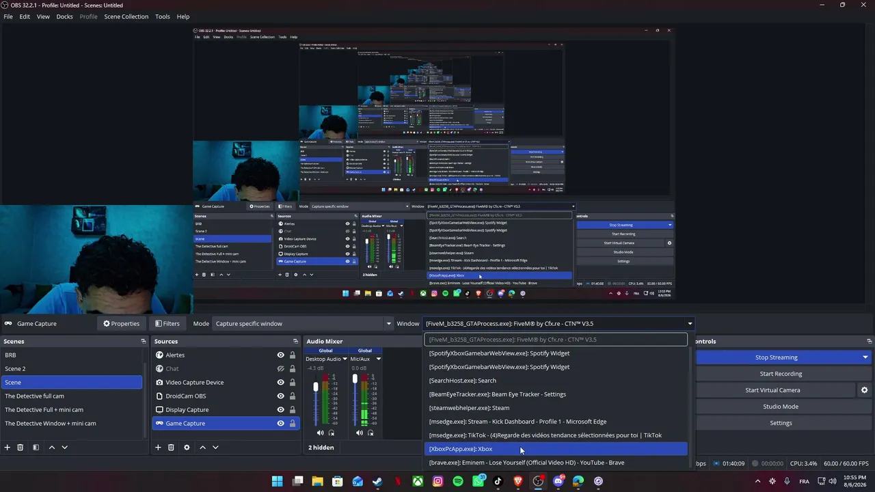The width and height of the screenshot is (875, 492).
Task: Click Start Virtual Camera
Action: pyautogui.click(x=772, y=390)
